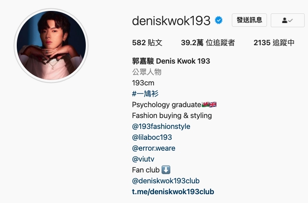
Task: Open the @error.weare mention
Action: pos(154,148)
